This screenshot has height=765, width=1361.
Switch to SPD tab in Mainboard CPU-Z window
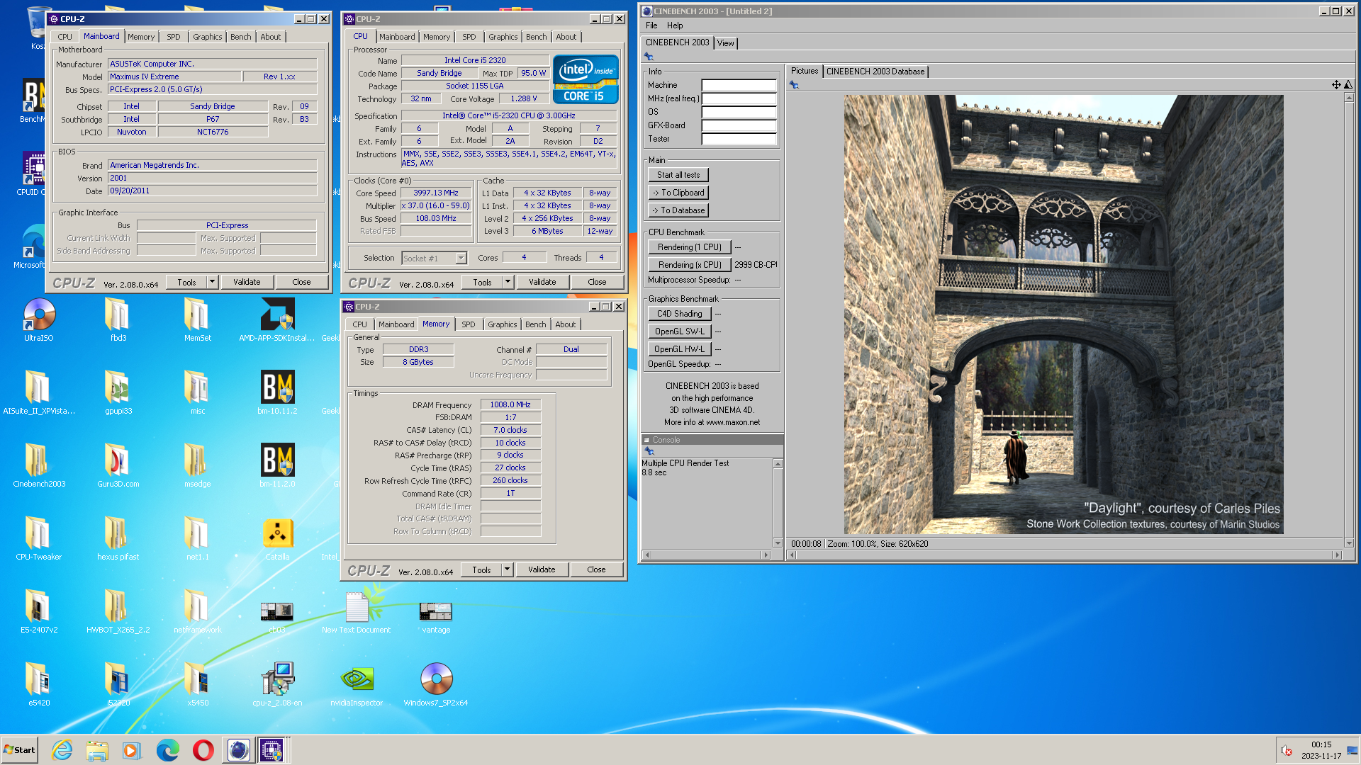174,37
